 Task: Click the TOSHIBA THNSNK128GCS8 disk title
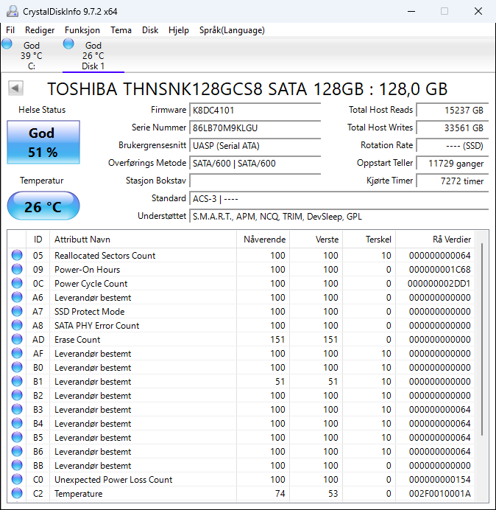point(247,88)
